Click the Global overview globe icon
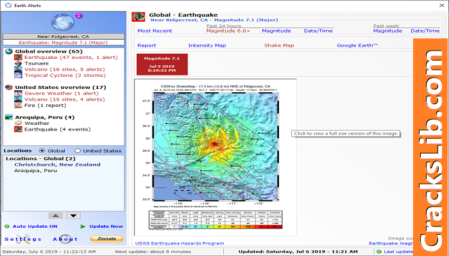 coord(9,51)
